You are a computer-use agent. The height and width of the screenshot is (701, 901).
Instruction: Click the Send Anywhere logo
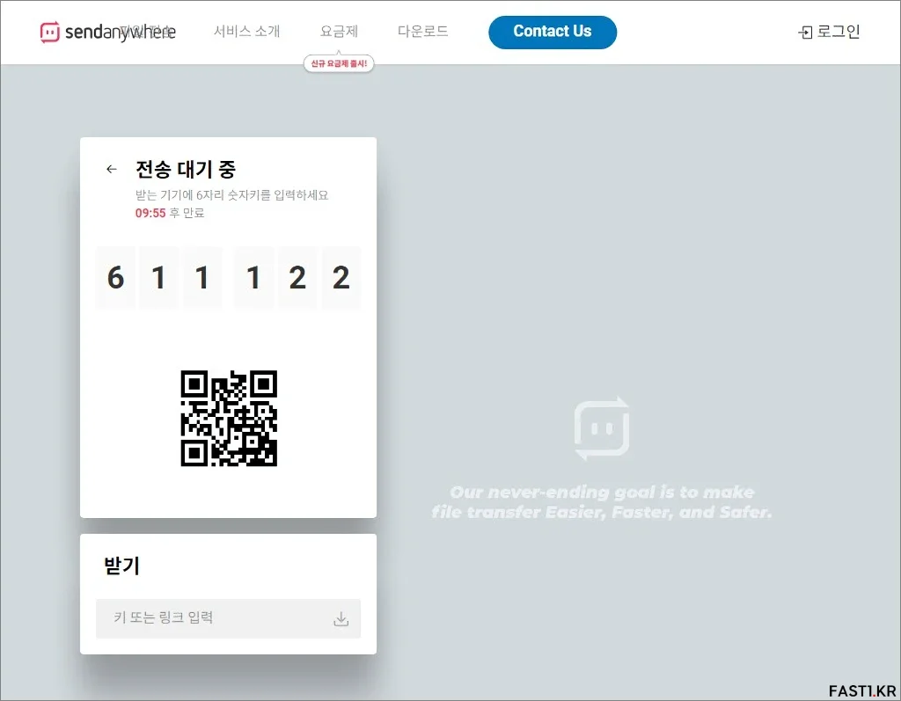107,32
